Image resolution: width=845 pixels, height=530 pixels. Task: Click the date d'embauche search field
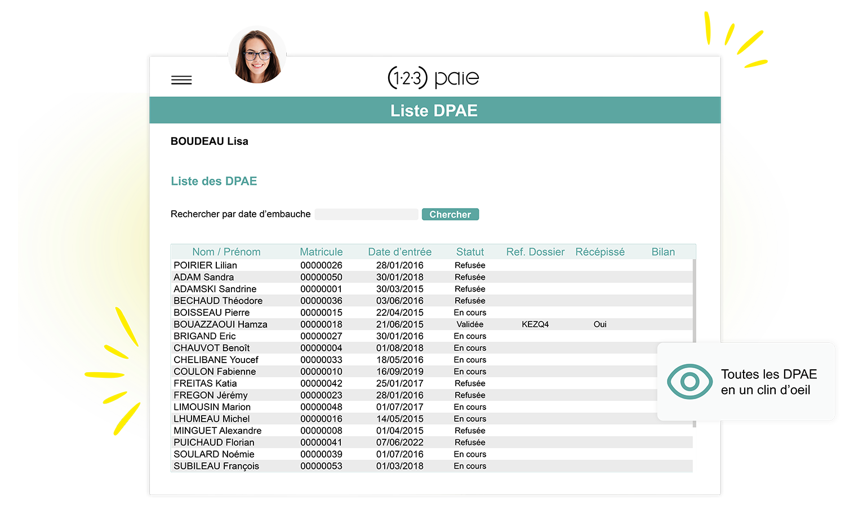[366, 214]
